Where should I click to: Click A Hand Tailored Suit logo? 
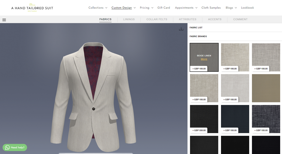pos(32,8)
